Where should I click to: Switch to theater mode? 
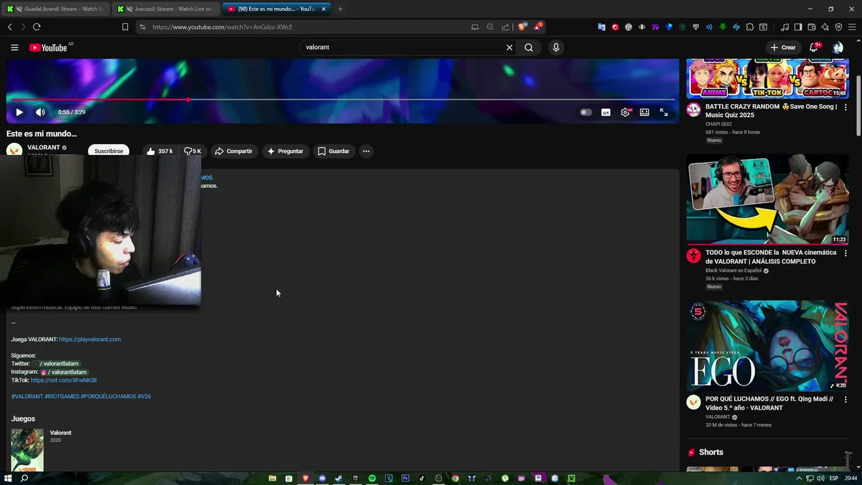pyautogui.click(x=644, y=112)
